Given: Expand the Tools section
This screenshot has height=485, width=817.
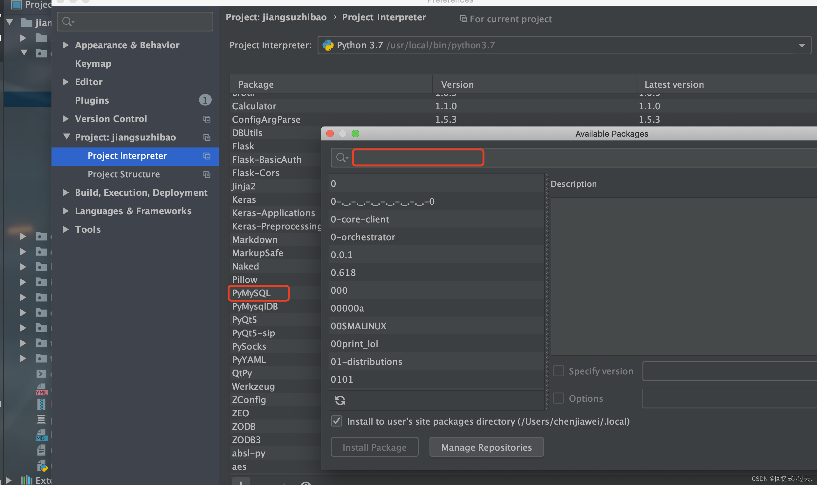Looking at the screenshot, I should 65,229.
